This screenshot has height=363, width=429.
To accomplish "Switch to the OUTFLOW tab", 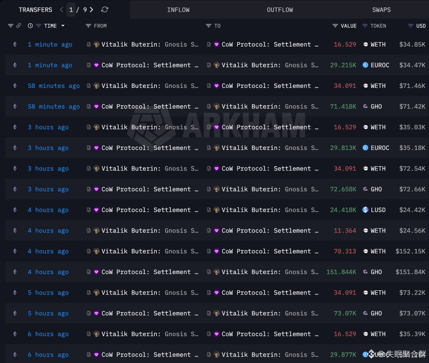I will click(280, 10).
